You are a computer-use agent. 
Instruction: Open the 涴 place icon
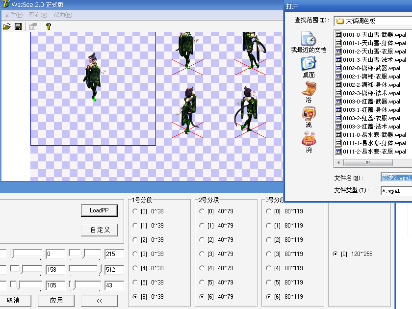point(309,142)
